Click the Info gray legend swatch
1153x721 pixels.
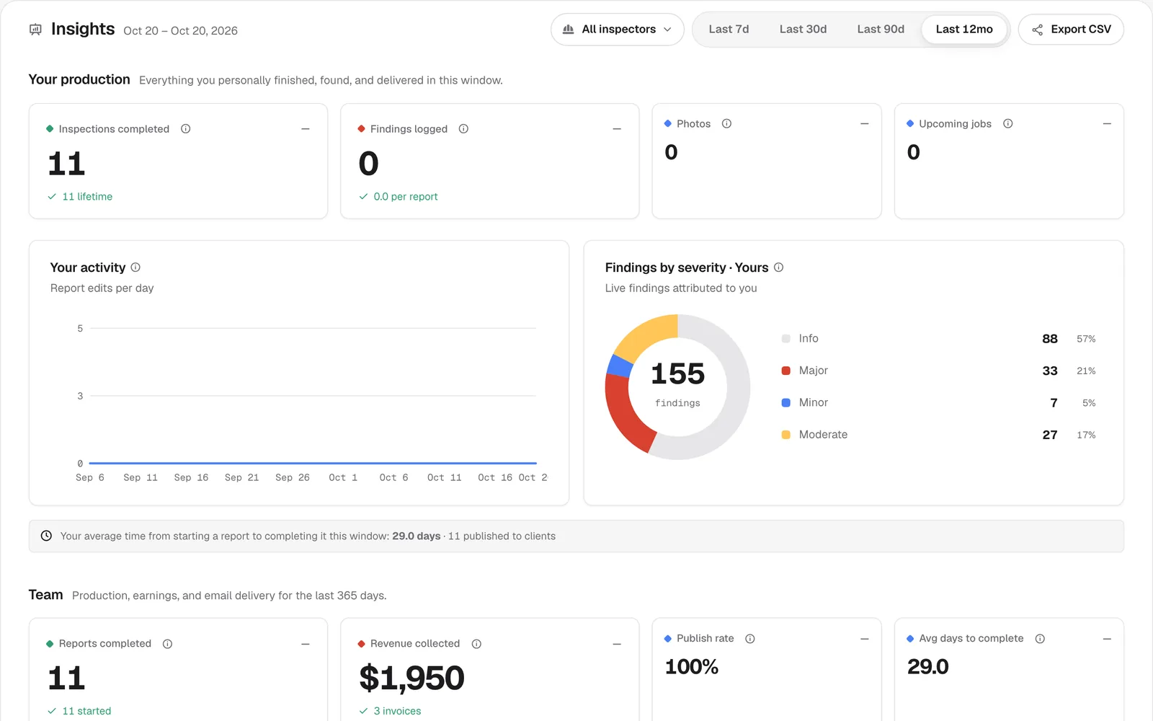coord(786,339)
